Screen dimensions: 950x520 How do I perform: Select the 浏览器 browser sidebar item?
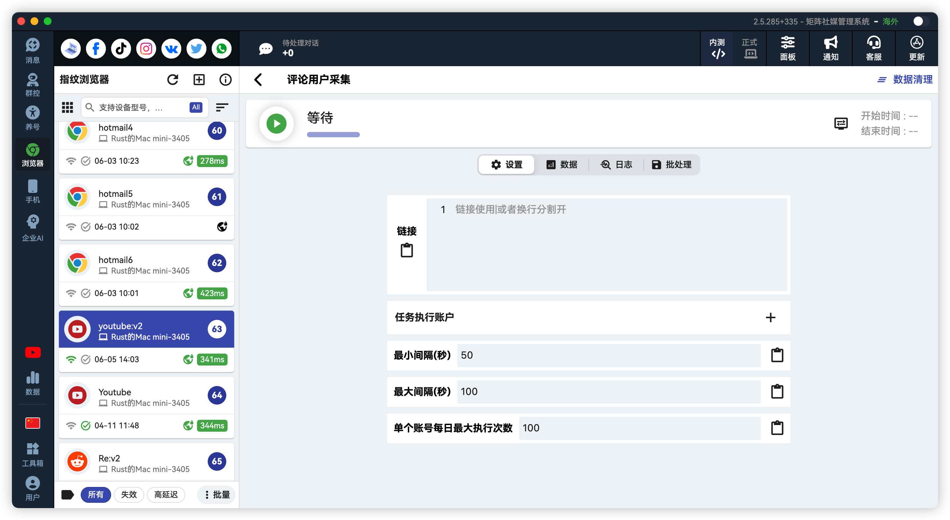pyautogui.click(x=32, y=155)
